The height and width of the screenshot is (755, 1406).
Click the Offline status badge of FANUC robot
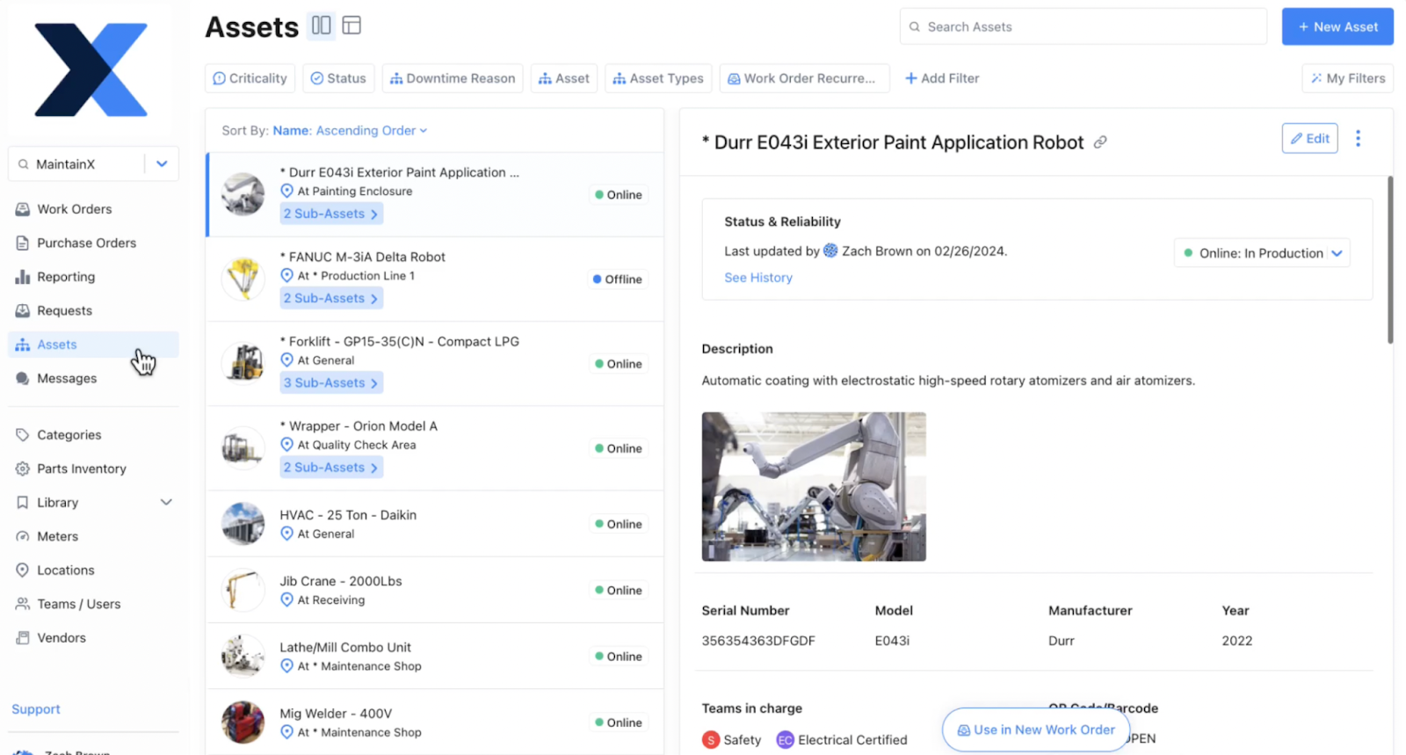(x=618, y=279)
